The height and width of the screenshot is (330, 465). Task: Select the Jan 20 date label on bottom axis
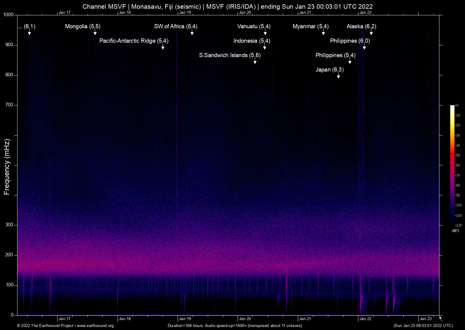(x=245, y=319)
